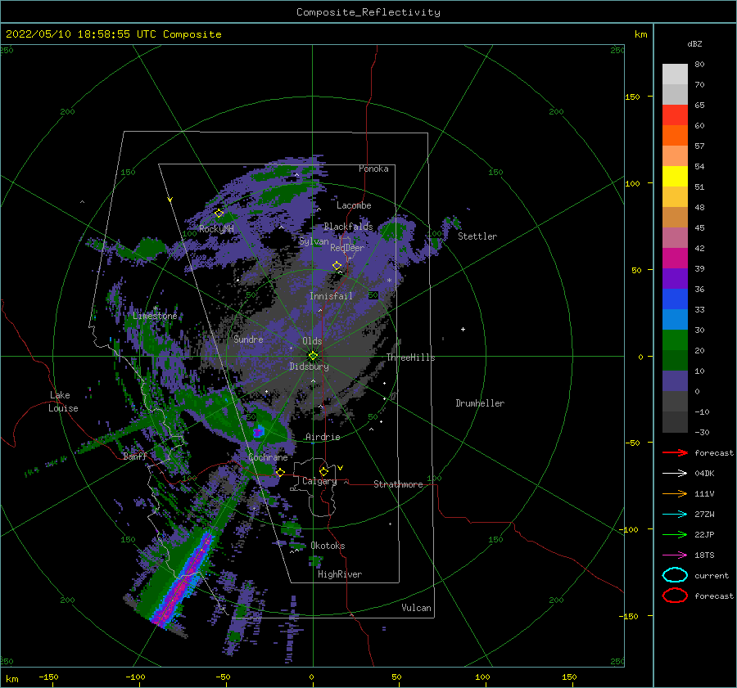Image resolution: width=737 pixels, height=688 pixels.
Task: Click the yellow diamond marker at RockyMH
Action: pos(219,214)
